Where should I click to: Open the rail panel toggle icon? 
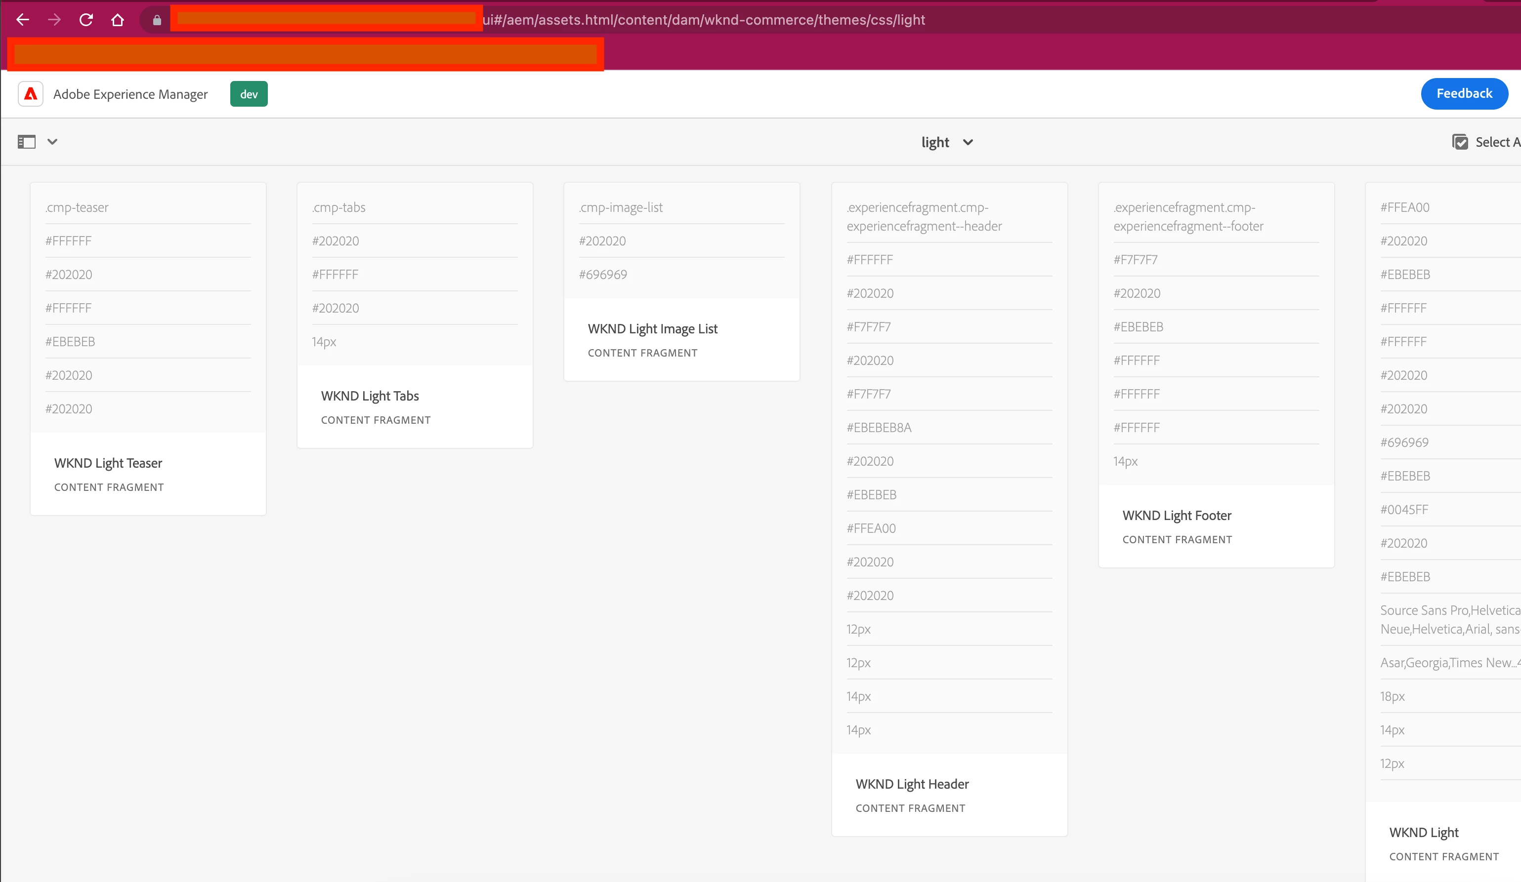27,142
